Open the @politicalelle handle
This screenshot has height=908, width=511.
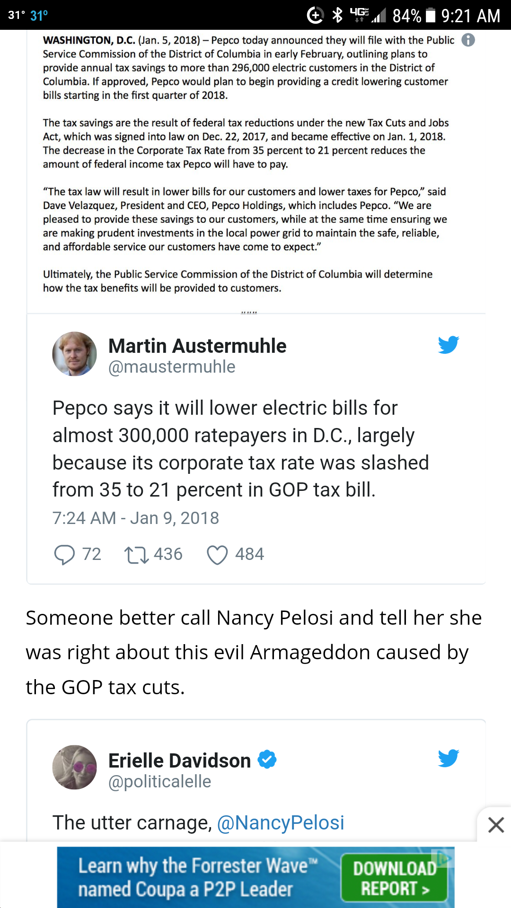159,782
